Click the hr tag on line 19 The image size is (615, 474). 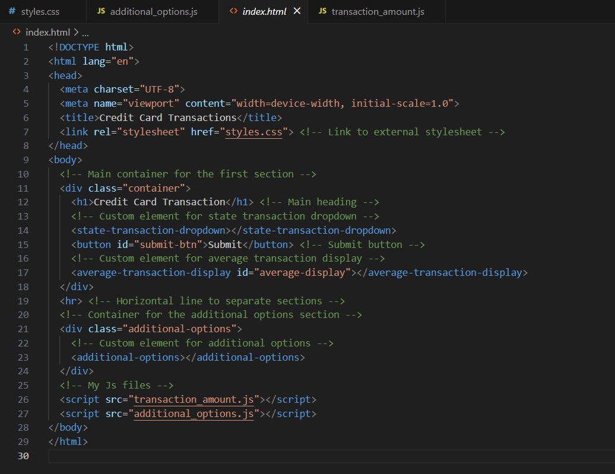pyautogui.click(x=71, y=301)
